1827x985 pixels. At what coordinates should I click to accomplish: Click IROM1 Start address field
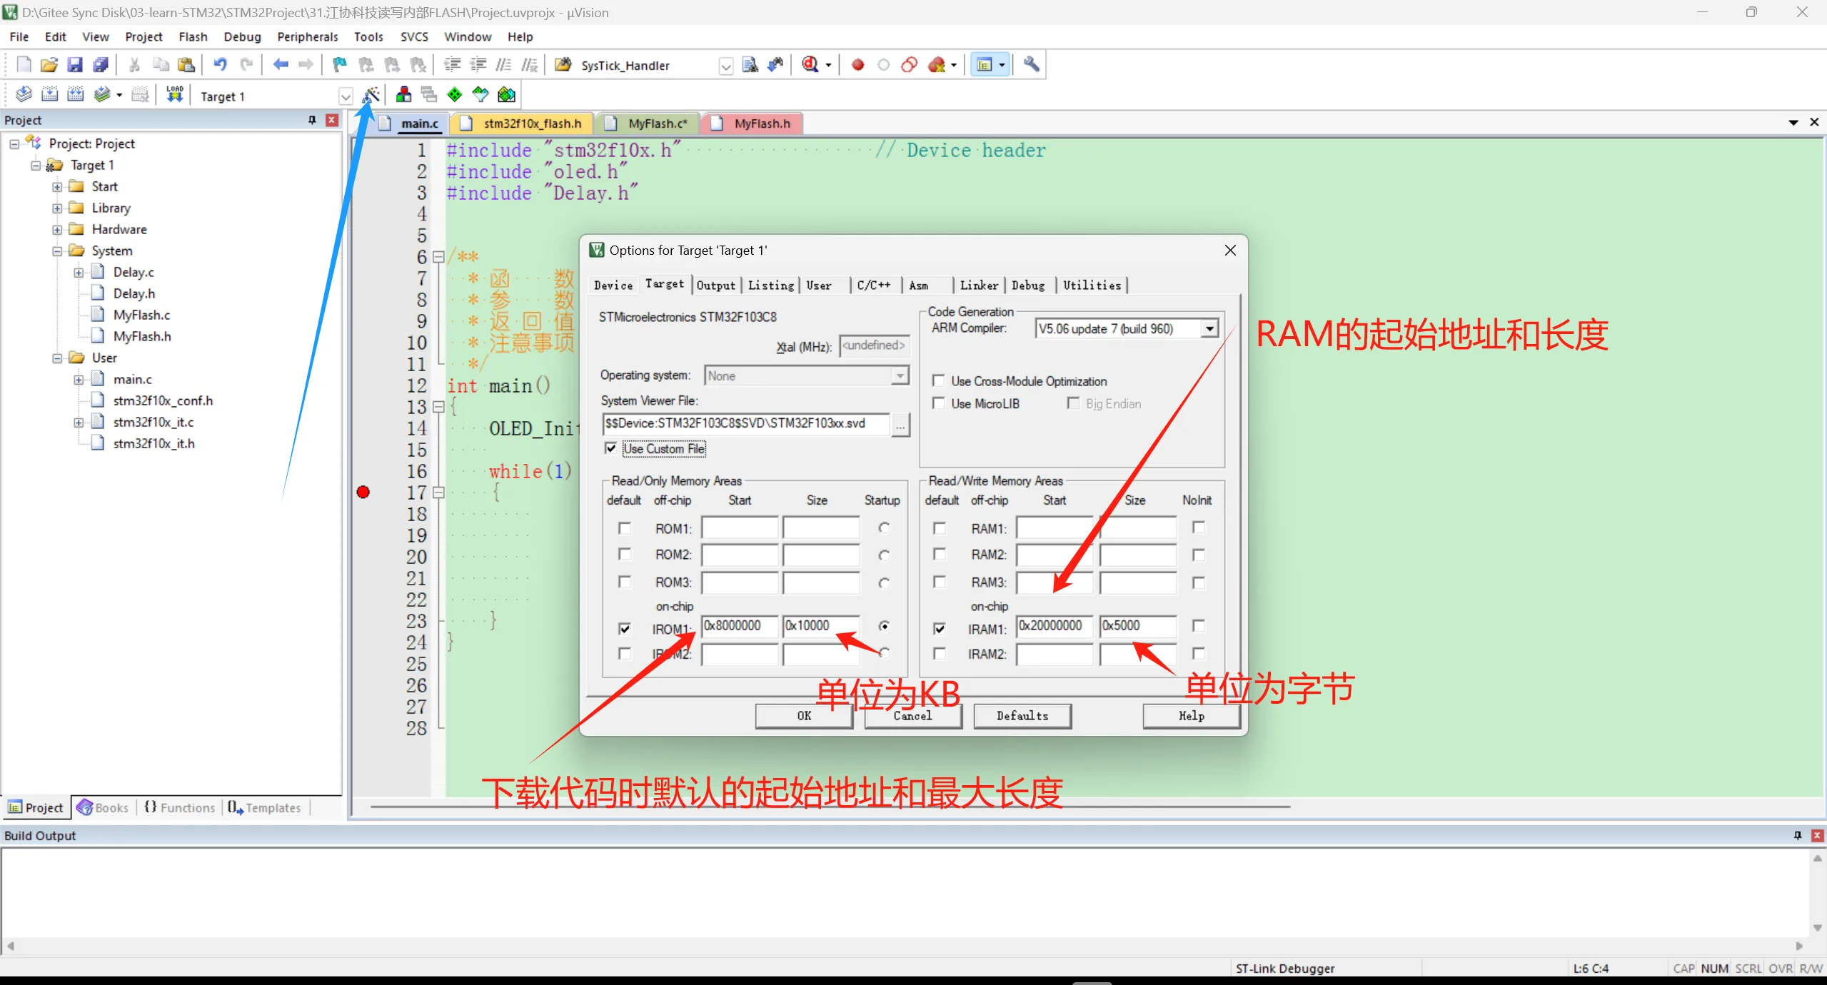740,626
